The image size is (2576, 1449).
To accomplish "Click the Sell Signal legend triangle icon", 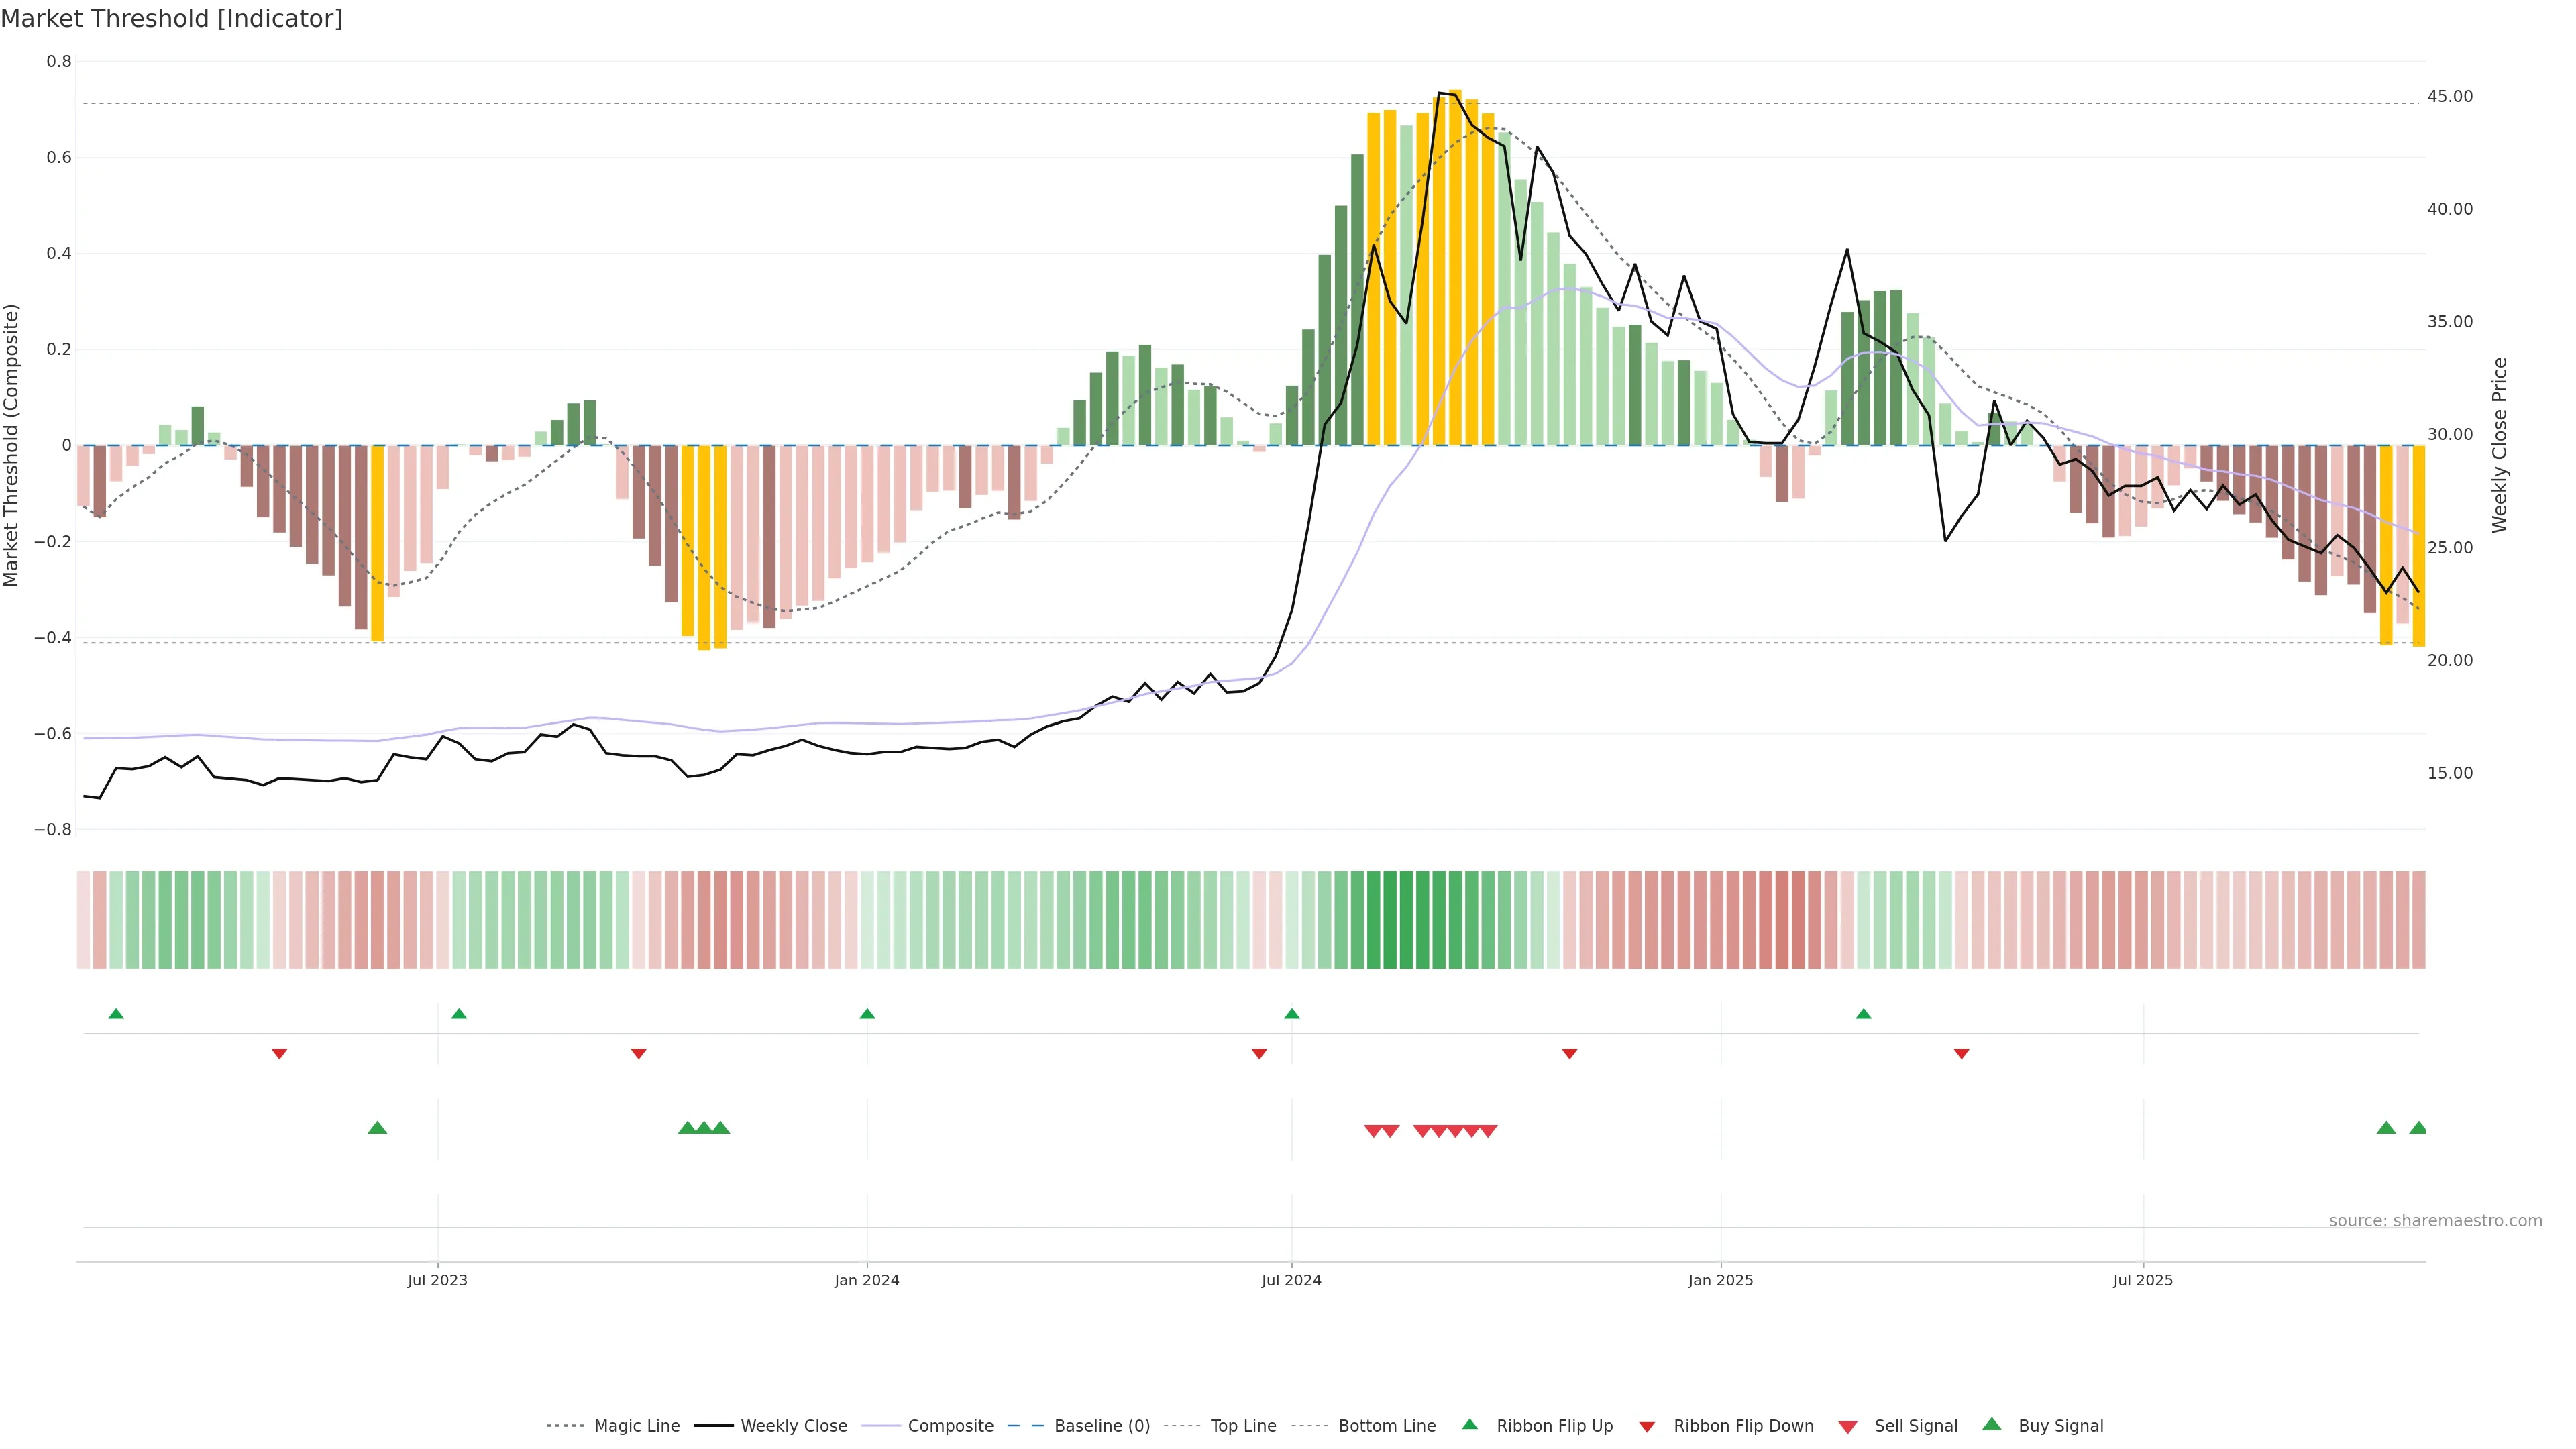I will (x=1847, y=1427).
